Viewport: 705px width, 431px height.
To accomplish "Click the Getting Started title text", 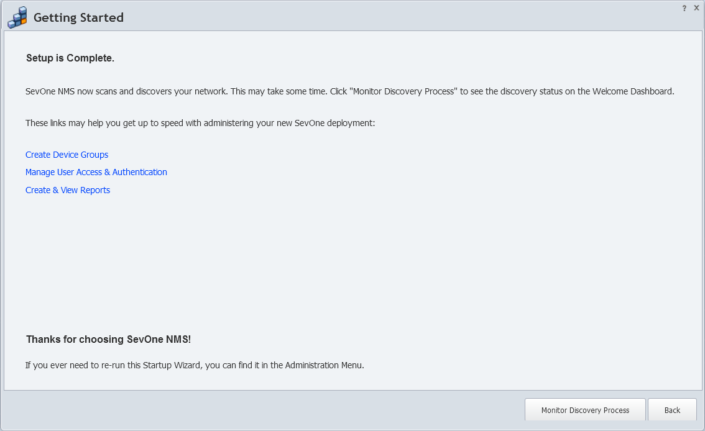I will pyautogui.click(x=79, y=18).
